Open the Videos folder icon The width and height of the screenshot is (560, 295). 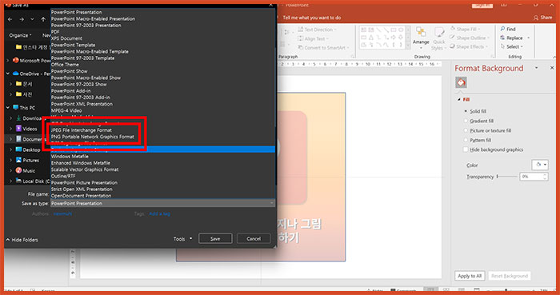click(x=18, y=129)
